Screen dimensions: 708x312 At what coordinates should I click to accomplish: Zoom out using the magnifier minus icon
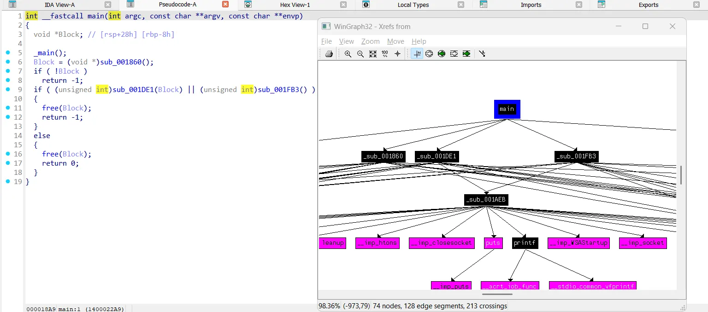[360, 54]
